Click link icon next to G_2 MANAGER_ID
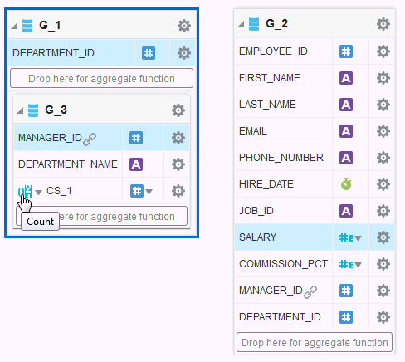This screenshot has height=362, width=405. pyautogui.click(x=310, y=292)
